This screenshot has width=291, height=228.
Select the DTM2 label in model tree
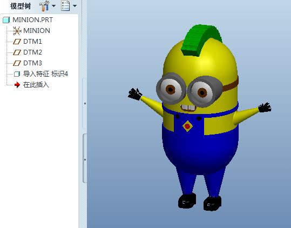32,52
